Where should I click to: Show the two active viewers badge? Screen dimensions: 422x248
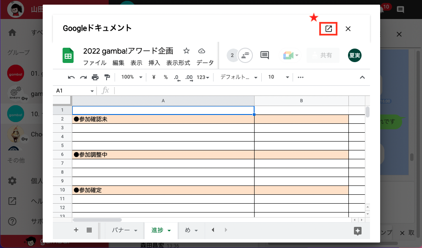[232, 55]
